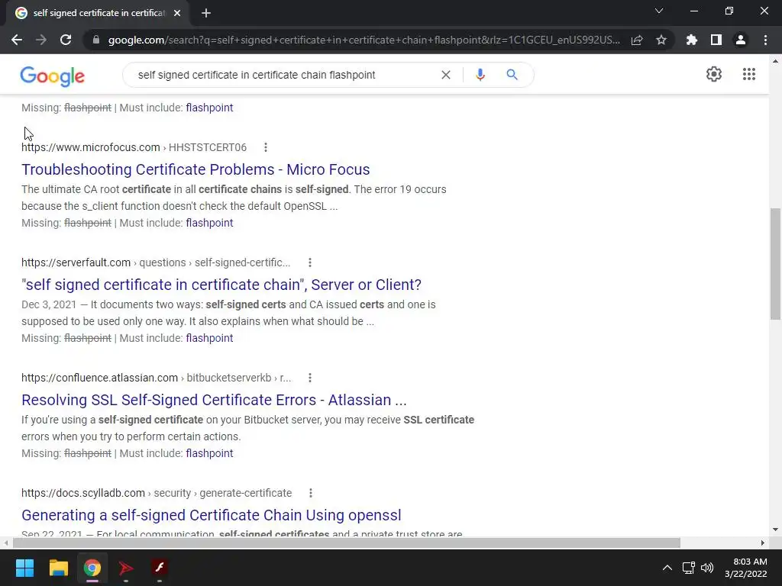782x586 pixels.
Task: Open the red arrow app in taskbar
Action: point(126,568)
